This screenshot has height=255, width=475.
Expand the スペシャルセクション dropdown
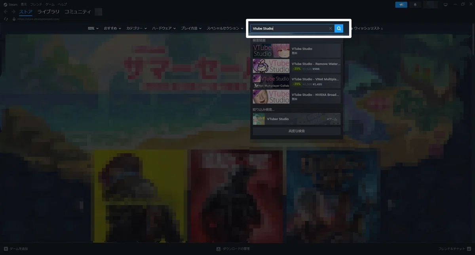coord(226,28)
